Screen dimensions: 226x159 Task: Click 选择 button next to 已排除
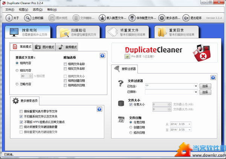click(x=205, y=92)
